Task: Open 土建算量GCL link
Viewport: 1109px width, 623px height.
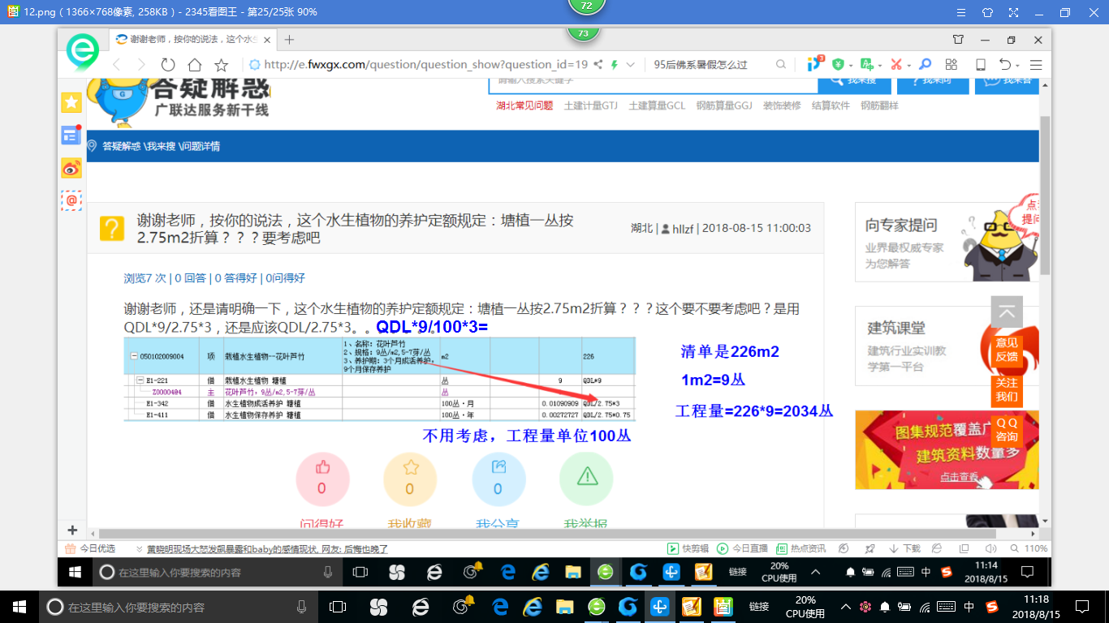Action: [x=657, y=105]
